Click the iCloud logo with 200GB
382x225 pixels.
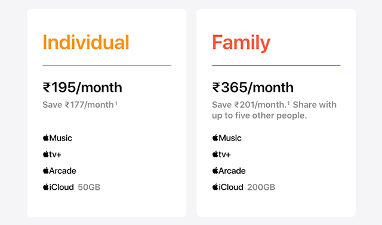(x=227, y=187)
